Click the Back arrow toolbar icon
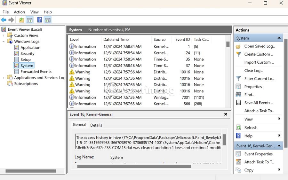Viewport: 288px width, 180px height. coord(4,20)
